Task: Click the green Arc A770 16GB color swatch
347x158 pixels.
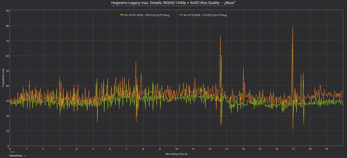Action: point(122,15)
